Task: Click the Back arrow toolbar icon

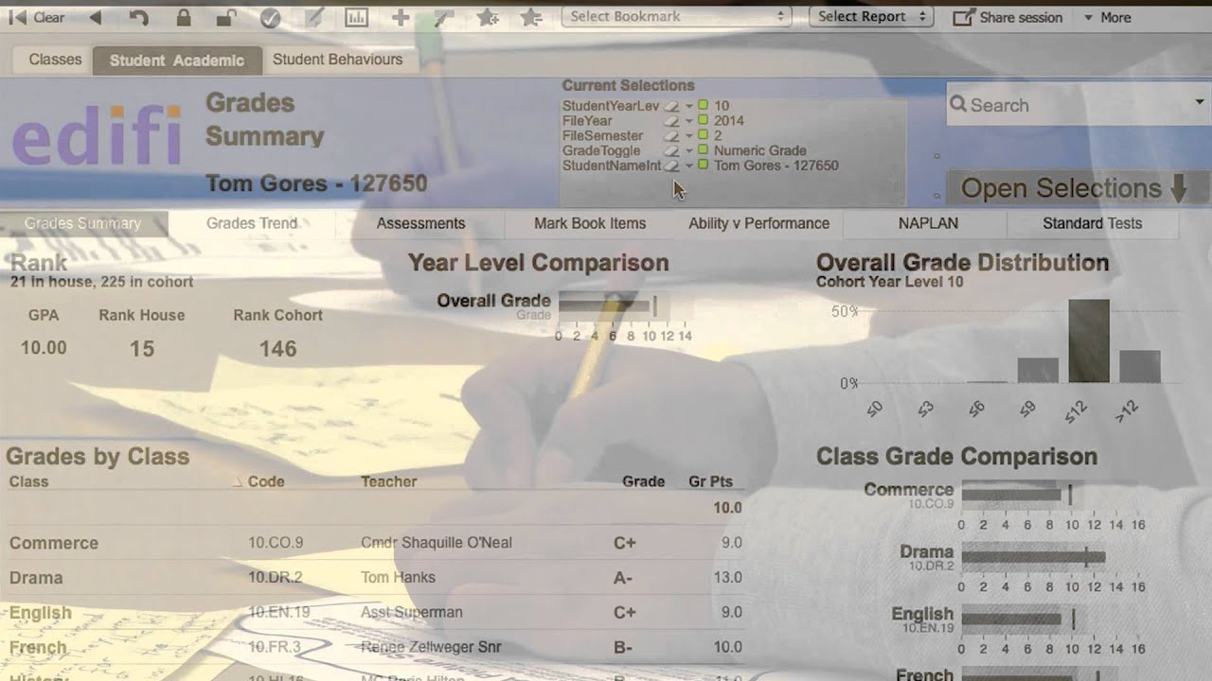Action: coord(95,17)
